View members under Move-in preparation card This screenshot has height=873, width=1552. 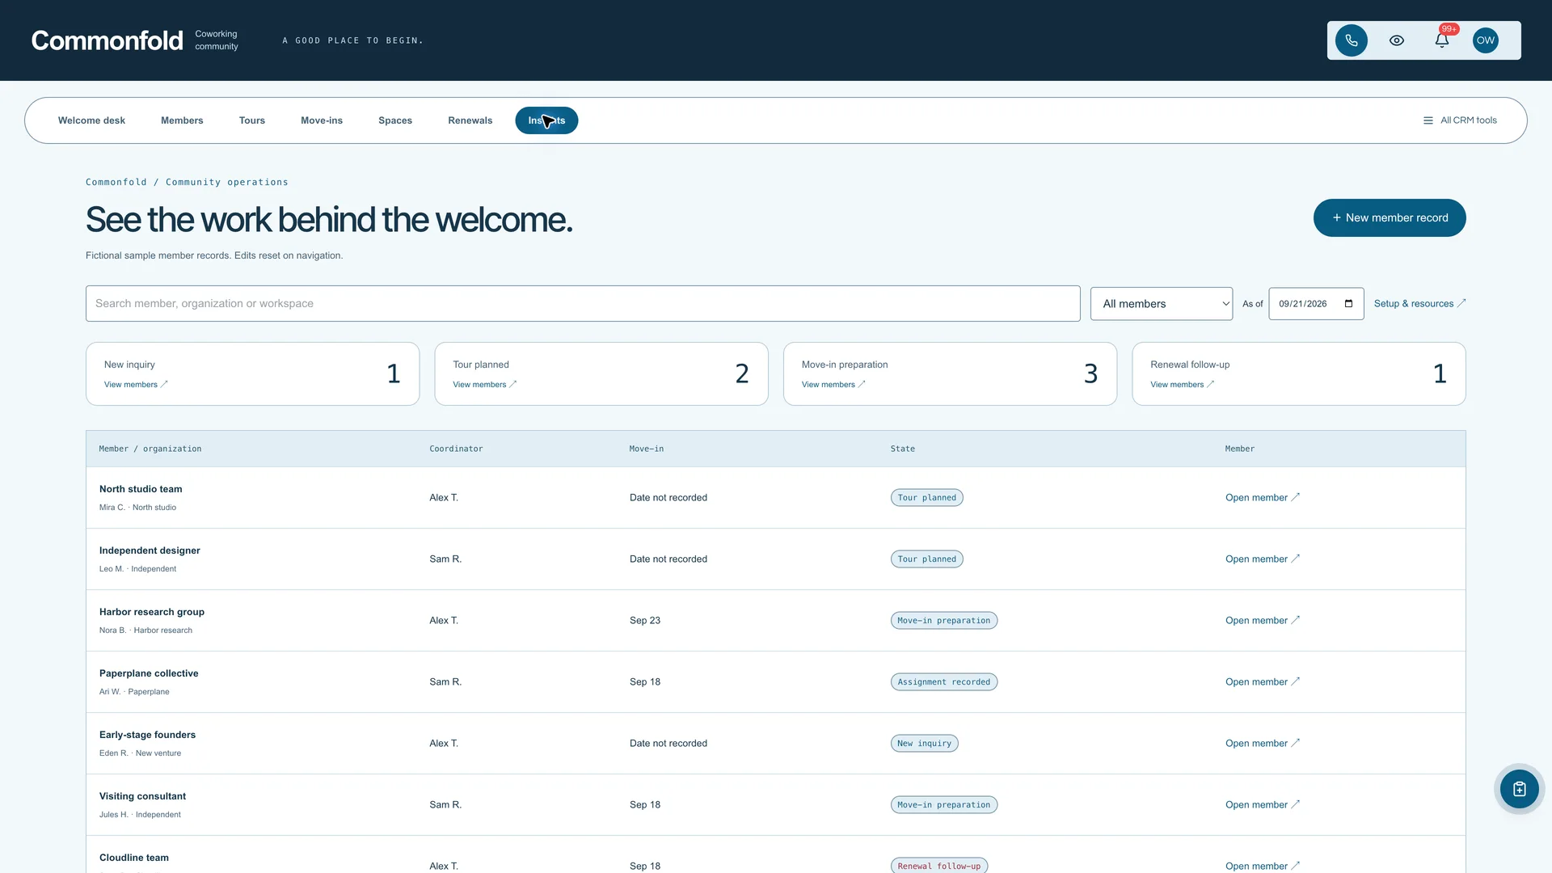tap(833, 385)
